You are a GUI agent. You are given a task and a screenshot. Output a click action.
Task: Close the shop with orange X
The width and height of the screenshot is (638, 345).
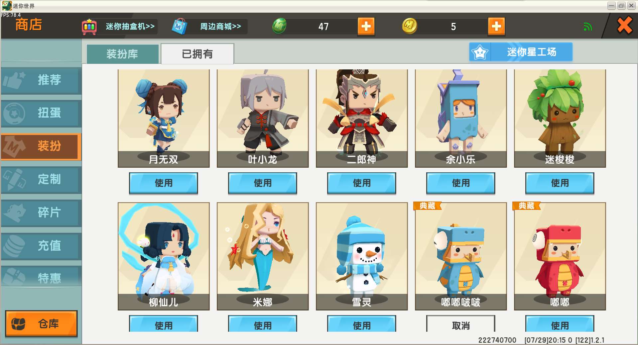pyautogui.click(x=625, y=26)
